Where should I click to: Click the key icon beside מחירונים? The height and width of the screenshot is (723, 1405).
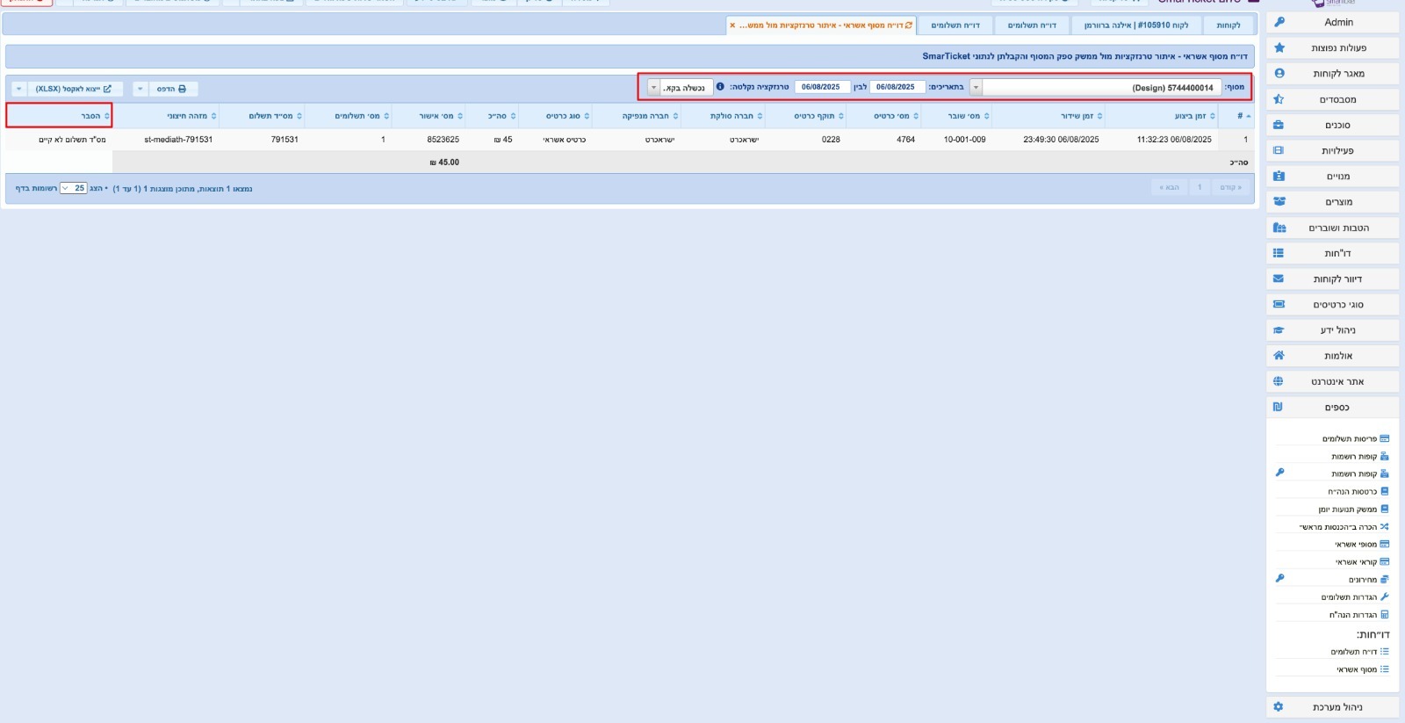pyautogui.click(x=1279, y=579)
